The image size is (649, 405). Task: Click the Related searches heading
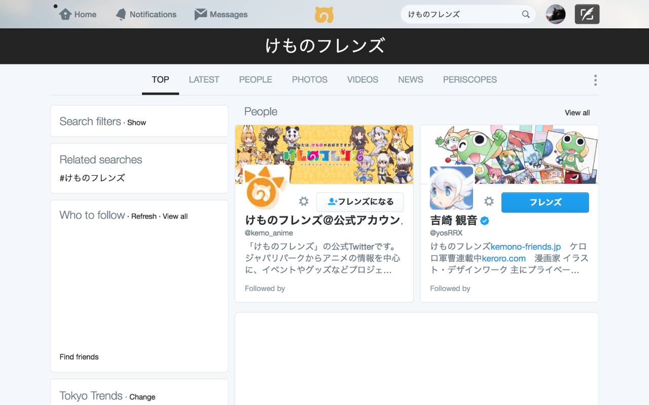[101, 159]
